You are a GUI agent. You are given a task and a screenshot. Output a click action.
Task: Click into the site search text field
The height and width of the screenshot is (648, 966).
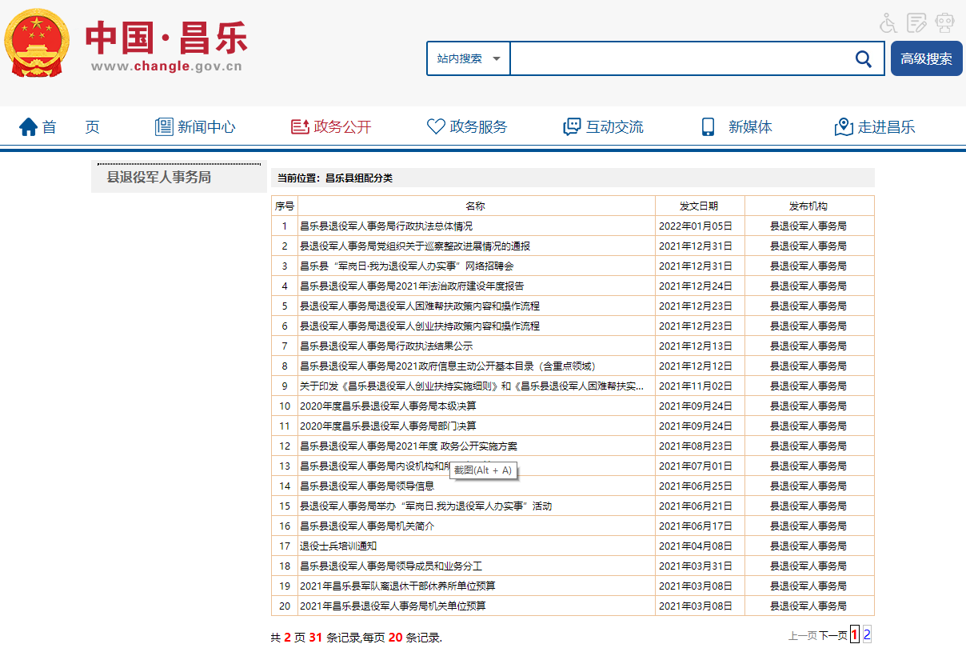click(x=678, y=58)
